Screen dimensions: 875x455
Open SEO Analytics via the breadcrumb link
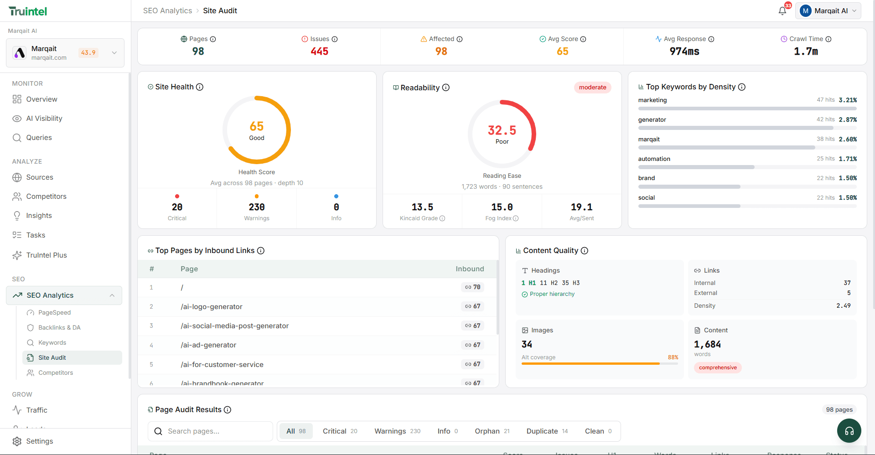167,10
